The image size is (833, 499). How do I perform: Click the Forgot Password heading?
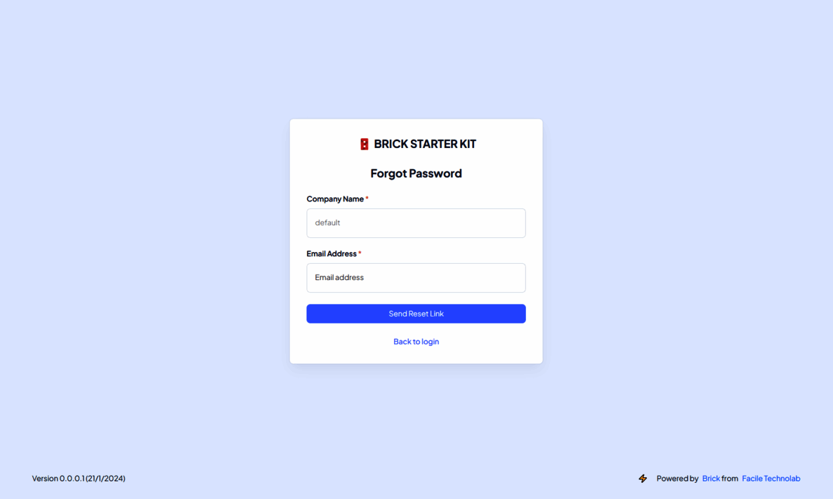(x=416, y=173)
